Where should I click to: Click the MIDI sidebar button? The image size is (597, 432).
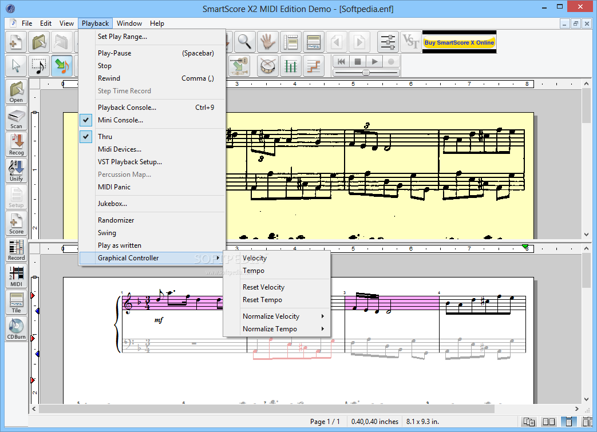17,276
